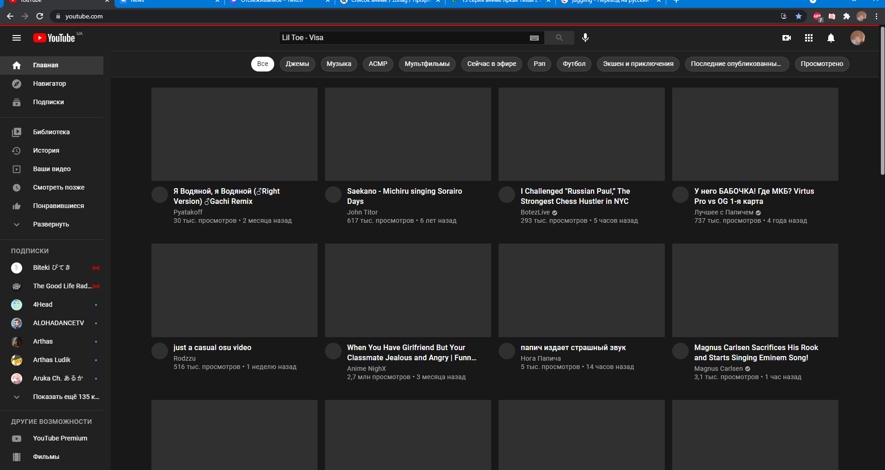Open I Challenged Russian Paul video title
The width and height of the screenshot is (885, 470).
pos(575,196)
